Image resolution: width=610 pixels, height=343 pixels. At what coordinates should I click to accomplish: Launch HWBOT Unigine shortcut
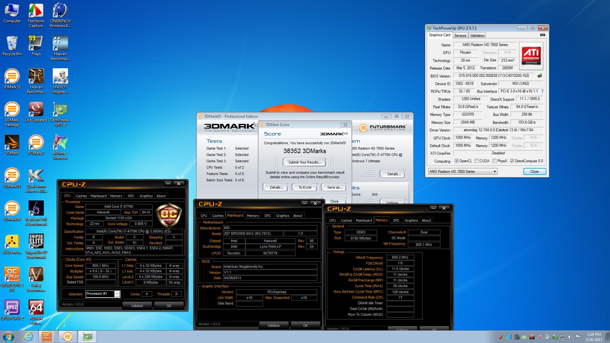point(60,81)
